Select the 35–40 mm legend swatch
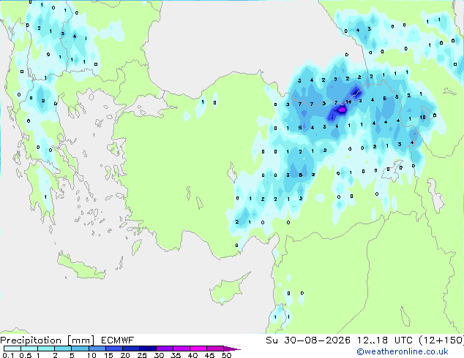The height and width of the screenshot is (358, 464). tap(181, 349)
